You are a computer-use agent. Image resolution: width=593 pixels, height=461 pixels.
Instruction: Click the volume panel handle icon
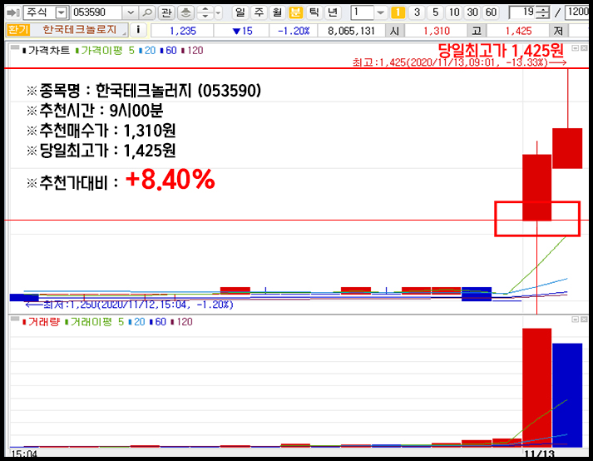point(15,319)
